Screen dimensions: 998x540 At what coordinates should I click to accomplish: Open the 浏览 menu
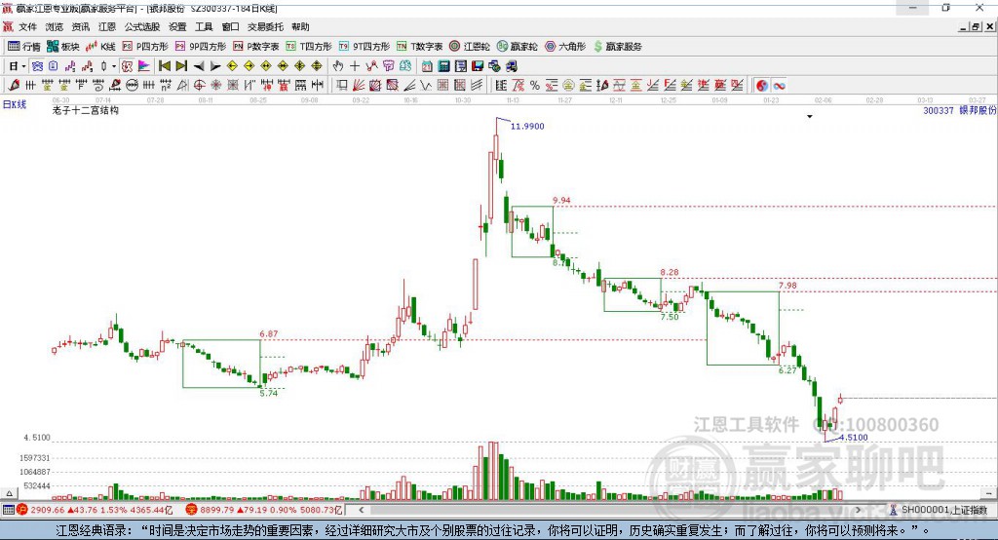(x=55, y=26)
